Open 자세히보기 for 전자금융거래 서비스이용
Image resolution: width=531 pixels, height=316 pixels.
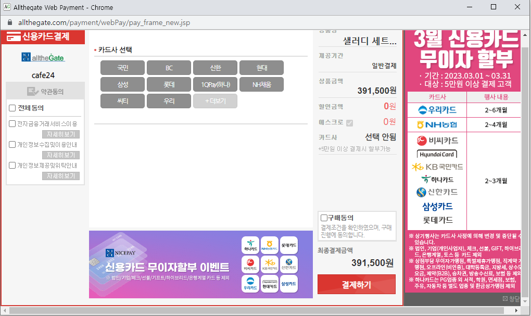point(61,134)
